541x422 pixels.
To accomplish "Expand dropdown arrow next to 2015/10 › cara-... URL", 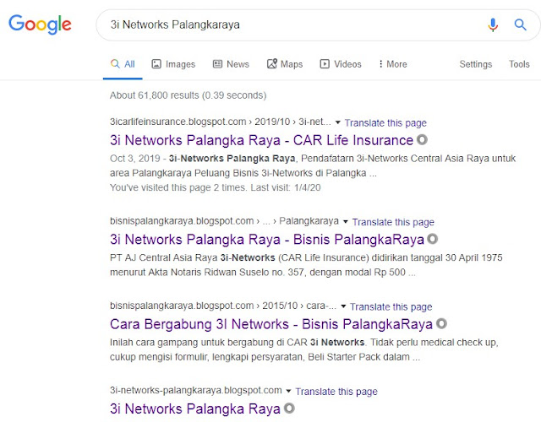I will point(343,306).
